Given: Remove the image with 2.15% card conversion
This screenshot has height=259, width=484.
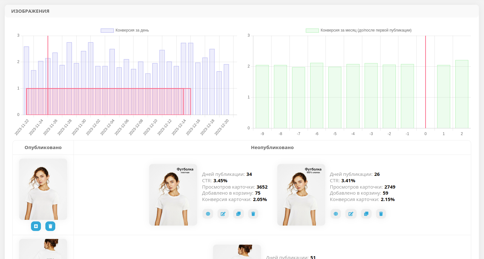Looking at the screenshot, I should [381, 214].
